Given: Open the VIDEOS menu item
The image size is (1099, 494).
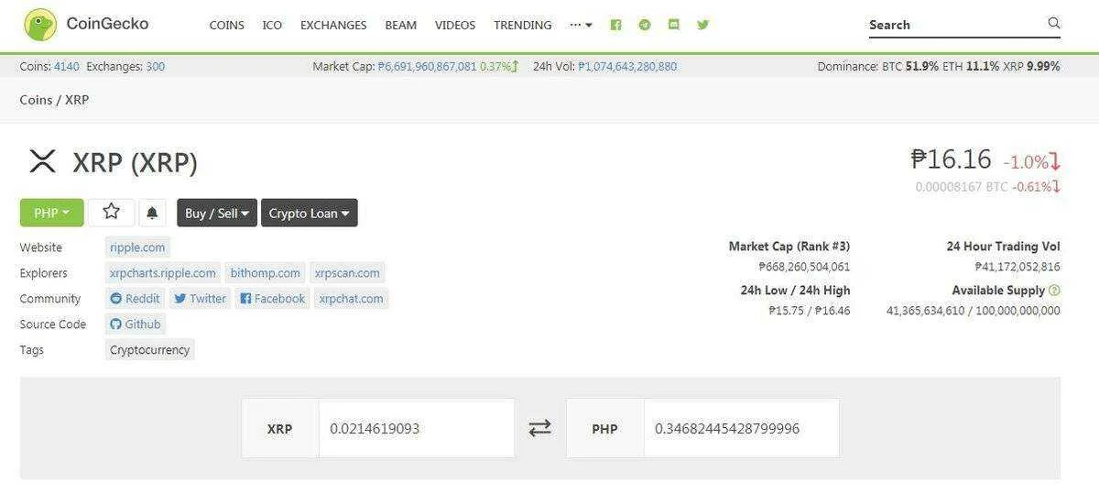Looking at the screenshot, I should (x=455, y=25).
